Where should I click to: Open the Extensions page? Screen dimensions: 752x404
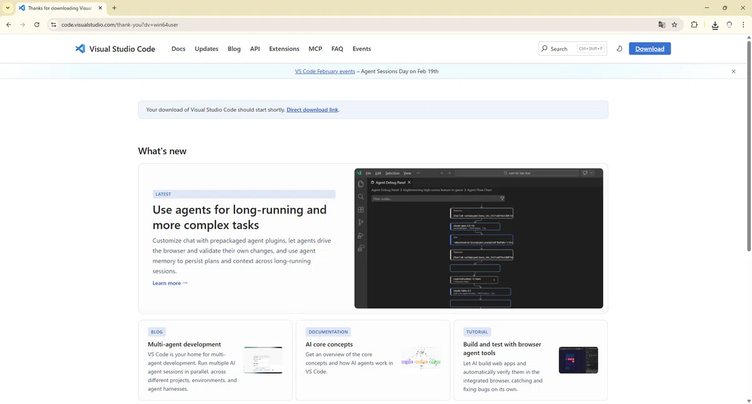[x=284, y=49]
